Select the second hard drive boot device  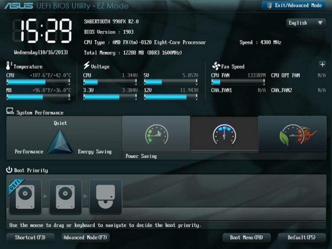(x=65, y=197)
